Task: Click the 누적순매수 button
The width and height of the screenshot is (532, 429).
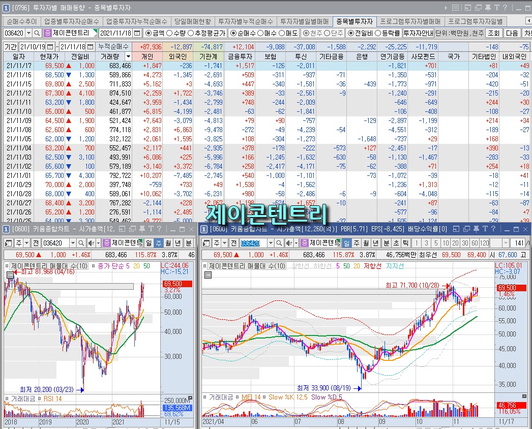Action: [113, 46]
